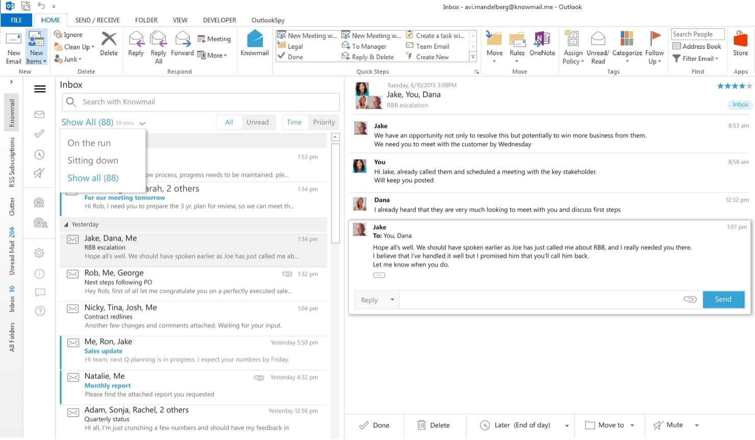Click the Done checkmark in the Knowmail sidebar

[39, 134]
